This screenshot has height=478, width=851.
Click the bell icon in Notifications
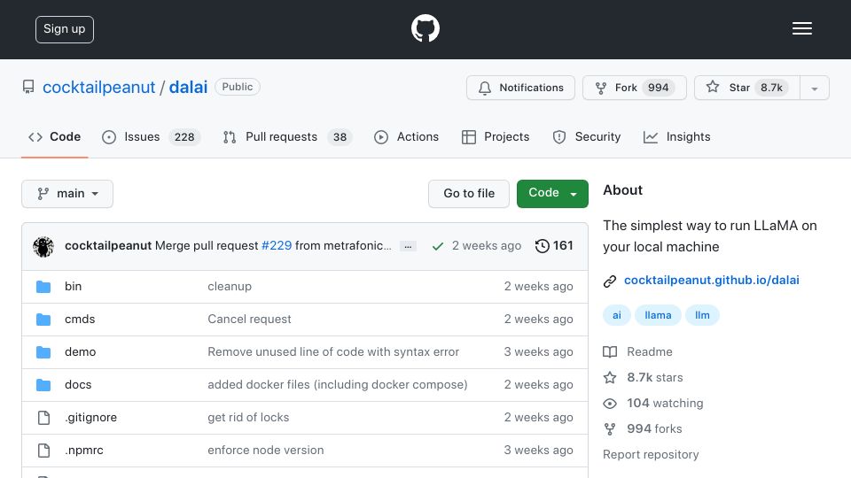click(x=485, y=88)
